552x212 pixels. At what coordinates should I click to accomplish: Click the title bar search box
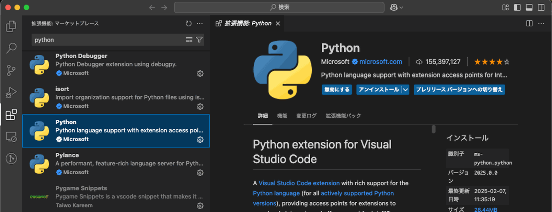(279, 7)
